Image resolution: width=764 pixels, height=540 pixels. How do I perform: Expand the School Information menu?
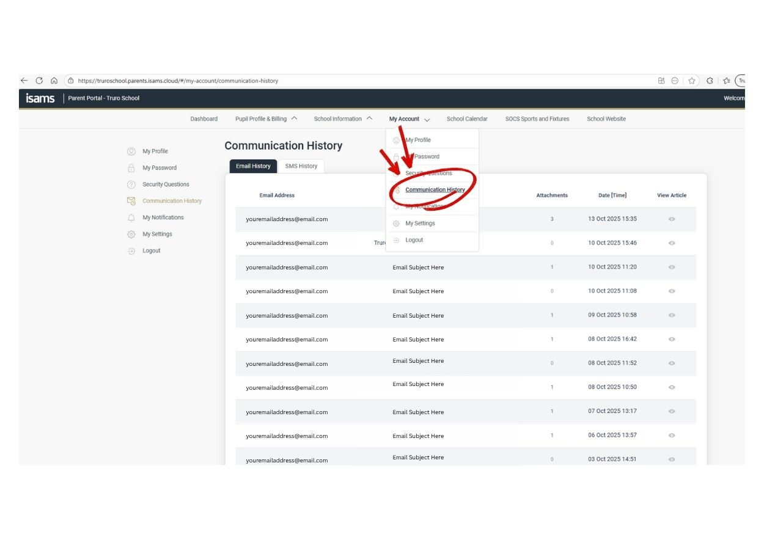343,119
